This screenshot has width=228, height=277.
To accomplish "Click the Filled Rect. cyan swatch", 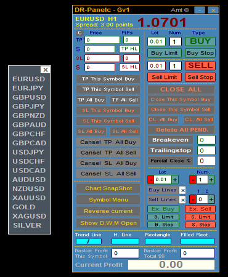I will click(x=198, y=241).
